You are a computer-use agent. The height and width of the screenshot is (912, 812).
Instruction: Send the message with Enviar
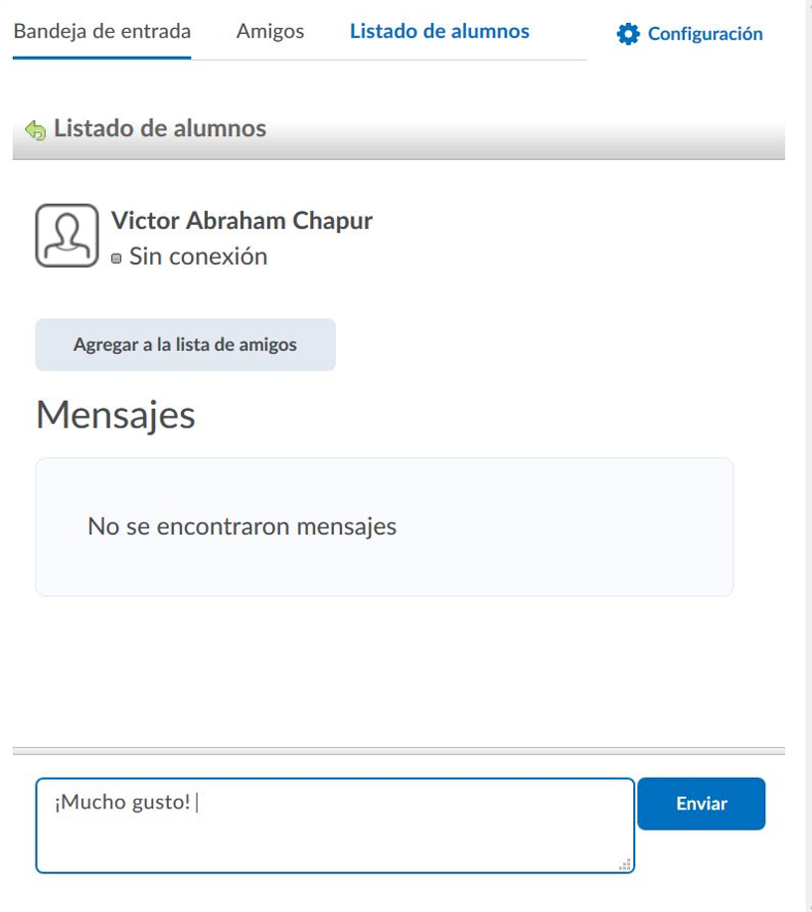701,804
